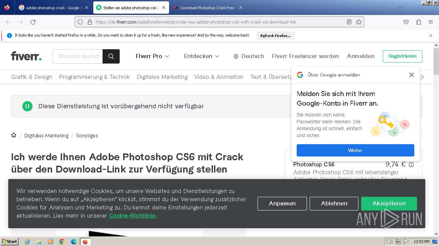Click Weiter in Google sign-in popup

pyautogui.click(x=355, y=150)
